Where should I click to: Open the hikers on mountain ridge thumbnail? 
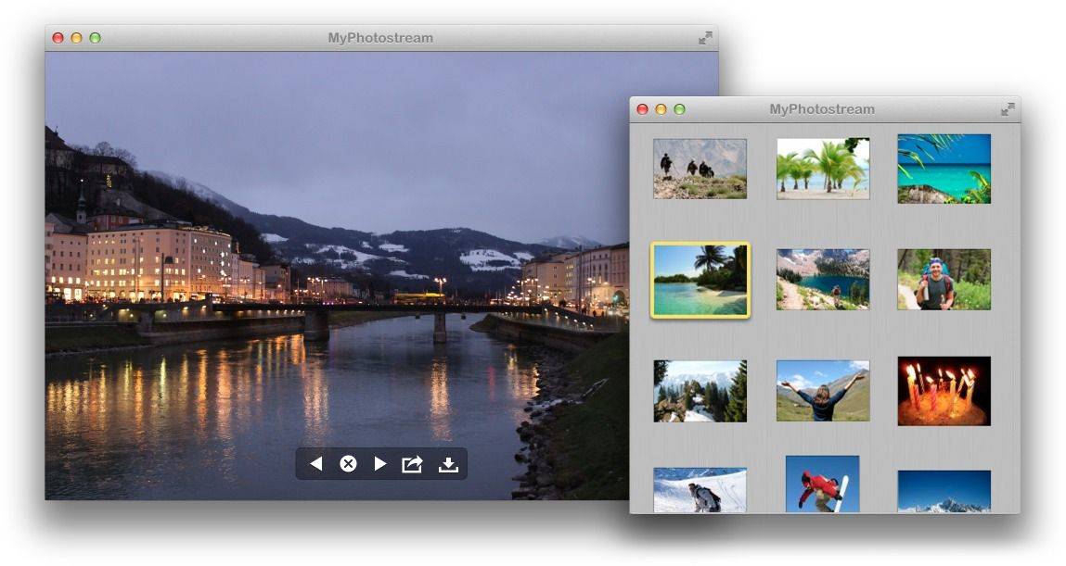point(700,169)
